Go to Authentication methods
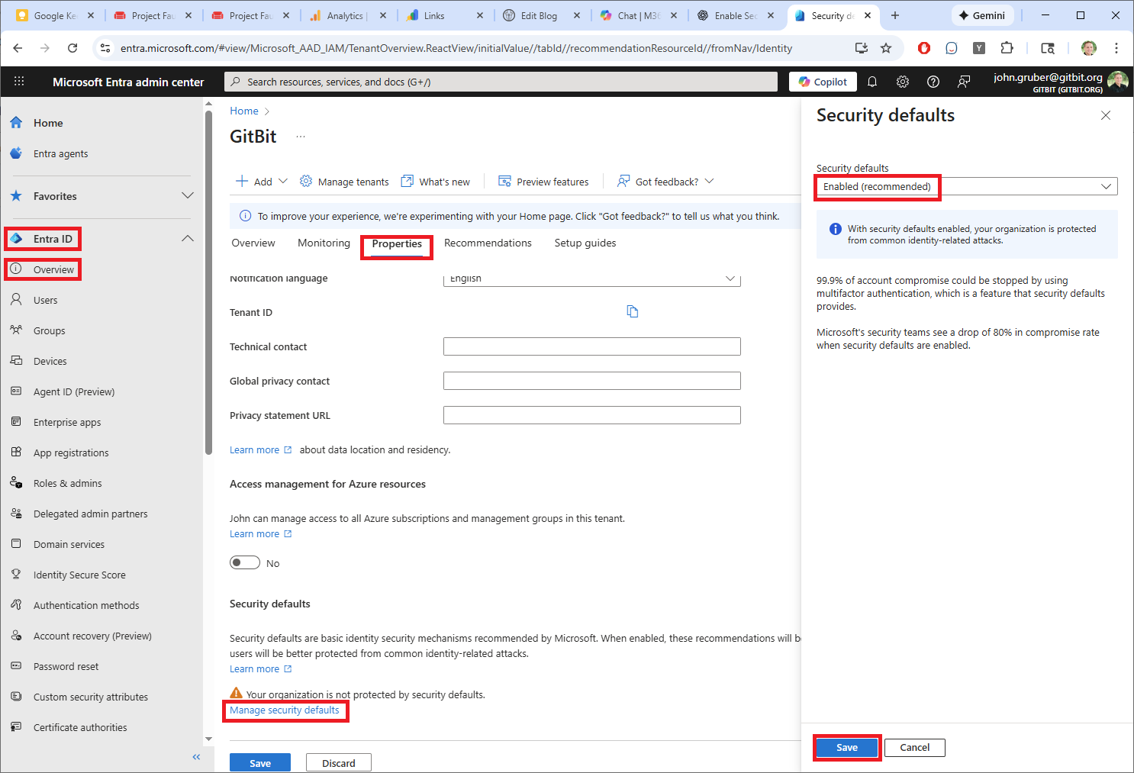The image size is (1134, 773). pos(85,604)
